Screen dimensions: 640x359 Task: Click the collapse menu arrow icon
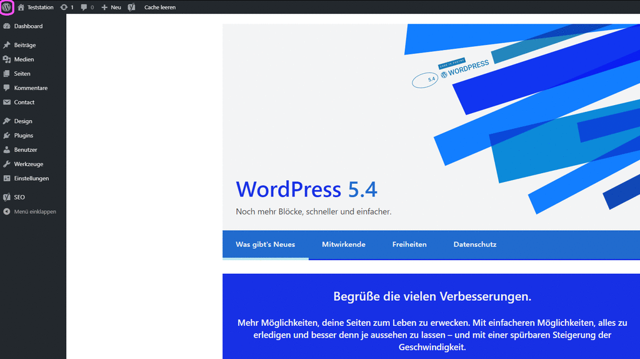[6, 211]
